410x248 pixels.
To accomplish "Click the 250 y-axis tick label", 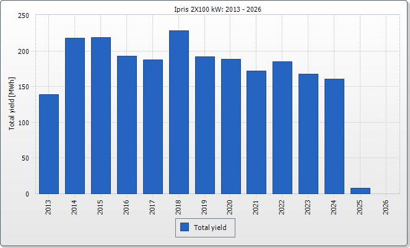I will (x=23, y=15).
